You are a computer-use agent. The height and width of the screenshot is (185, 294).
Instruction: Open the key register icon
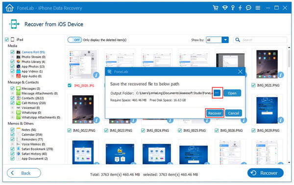[x=233, y=8]
